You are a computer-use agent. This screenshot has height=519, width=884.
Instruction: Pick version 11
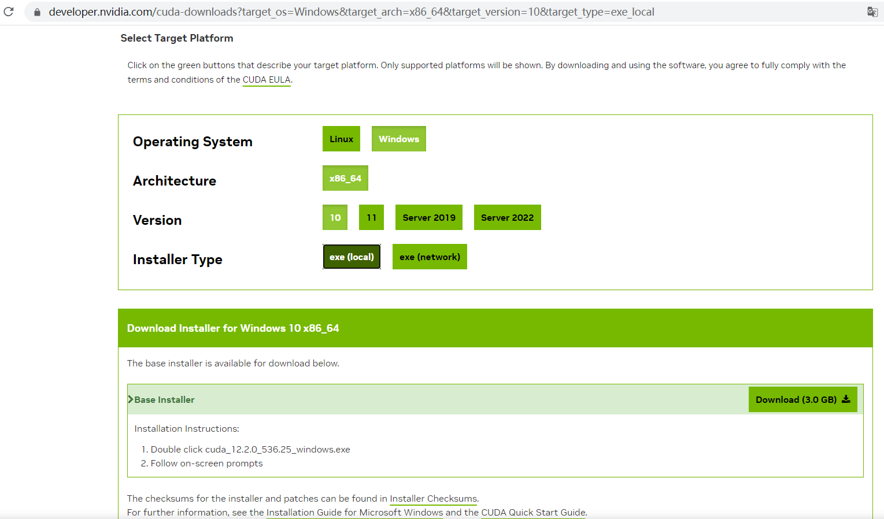371,217
